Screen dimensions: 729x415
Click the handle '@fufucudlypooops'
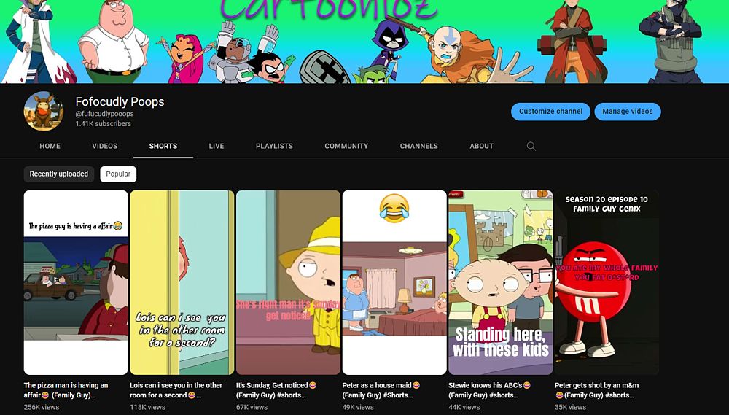click(x=104, y=114)
